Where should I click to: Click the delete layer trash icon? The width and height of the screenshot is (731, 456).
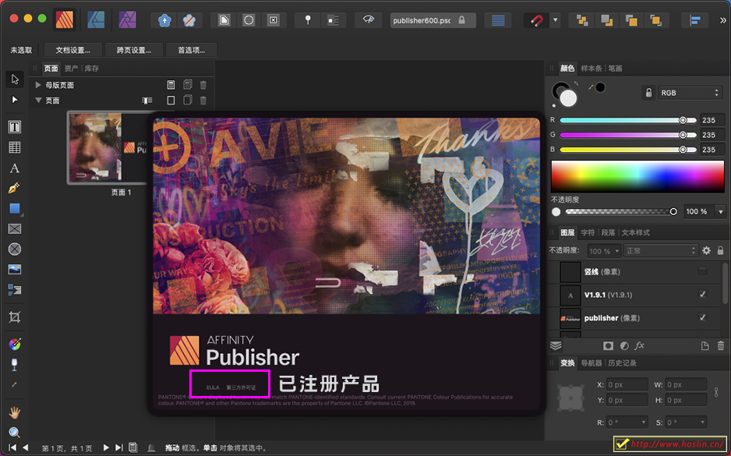[x=720, y=345]
